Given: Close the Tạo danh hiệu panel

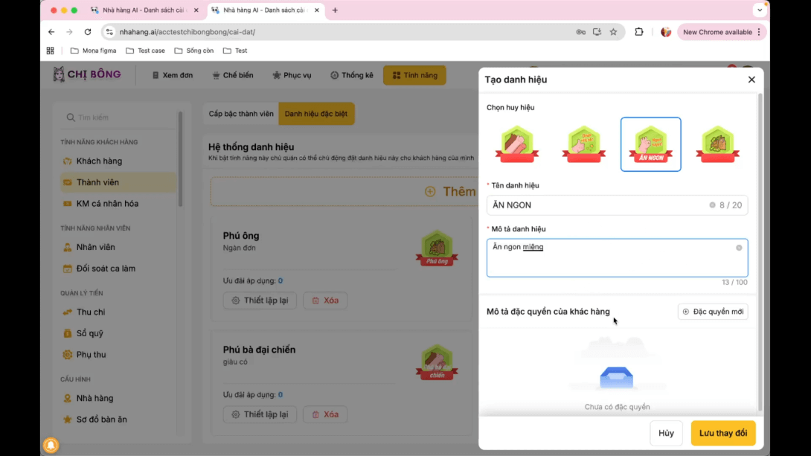Looking at the screenshot, I should [x=751, y=80].
